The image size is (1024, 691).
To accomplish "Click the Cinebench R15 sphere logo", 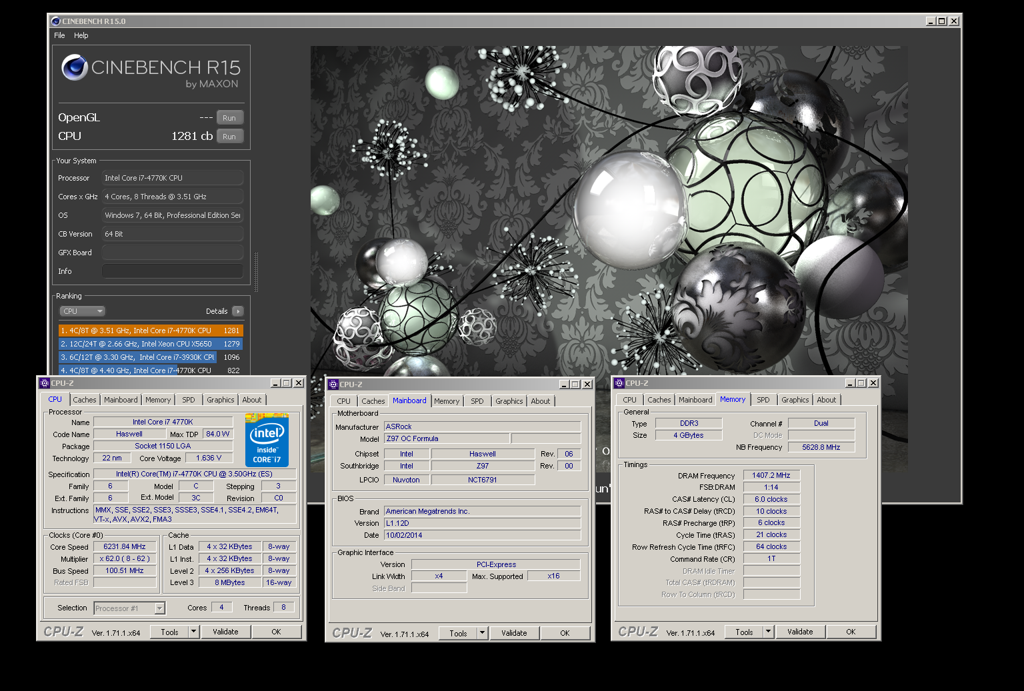I will click(75, 67).
